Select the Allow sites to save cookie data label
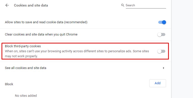This screenshot has height=98, width=193. [x=46, y=22]
